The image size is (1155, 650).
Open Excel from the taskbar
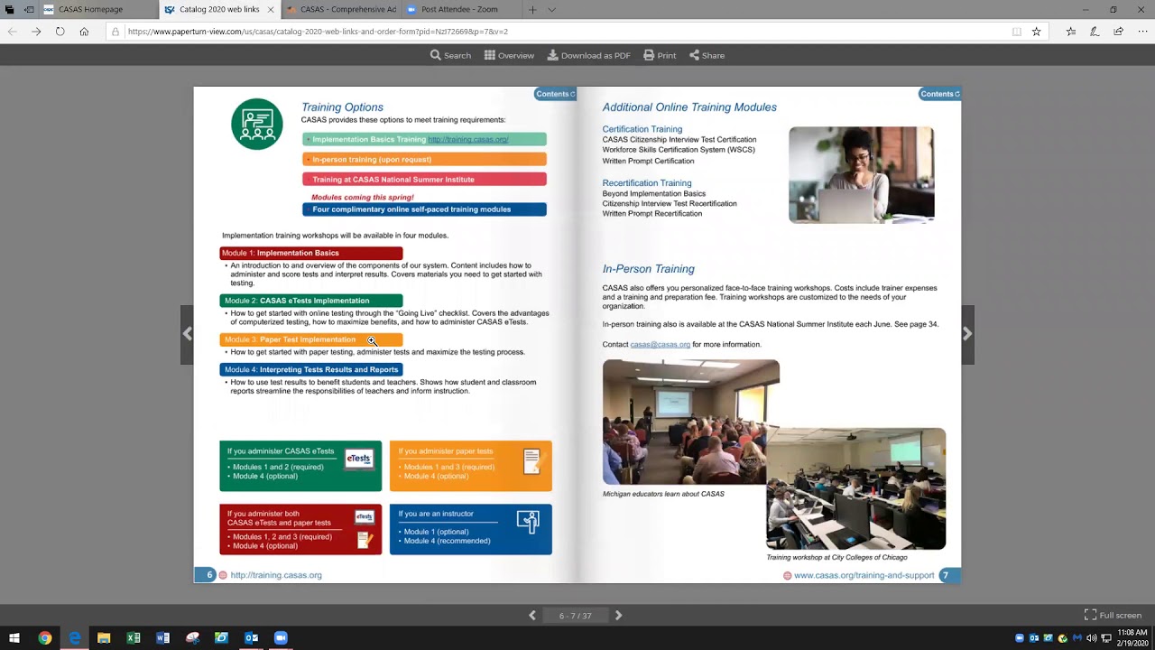pyautogui.click(x=134, y=638)
